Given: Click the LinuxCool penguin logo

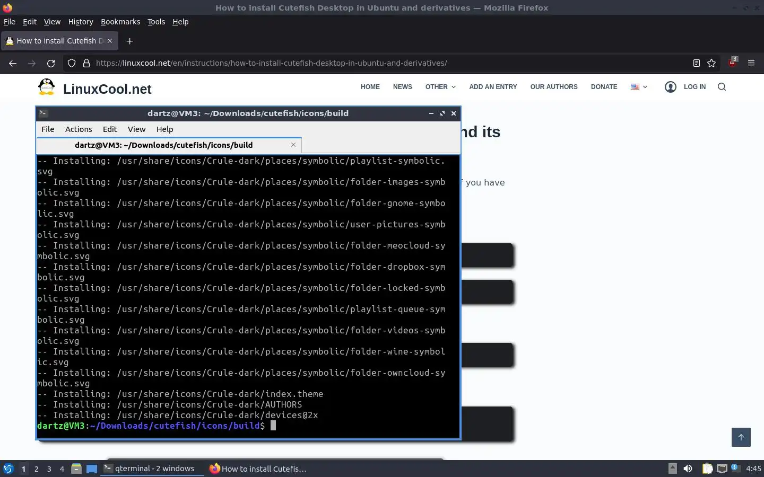Looking at the screenshot, I should pyautogui.click(x=47, y=87).
